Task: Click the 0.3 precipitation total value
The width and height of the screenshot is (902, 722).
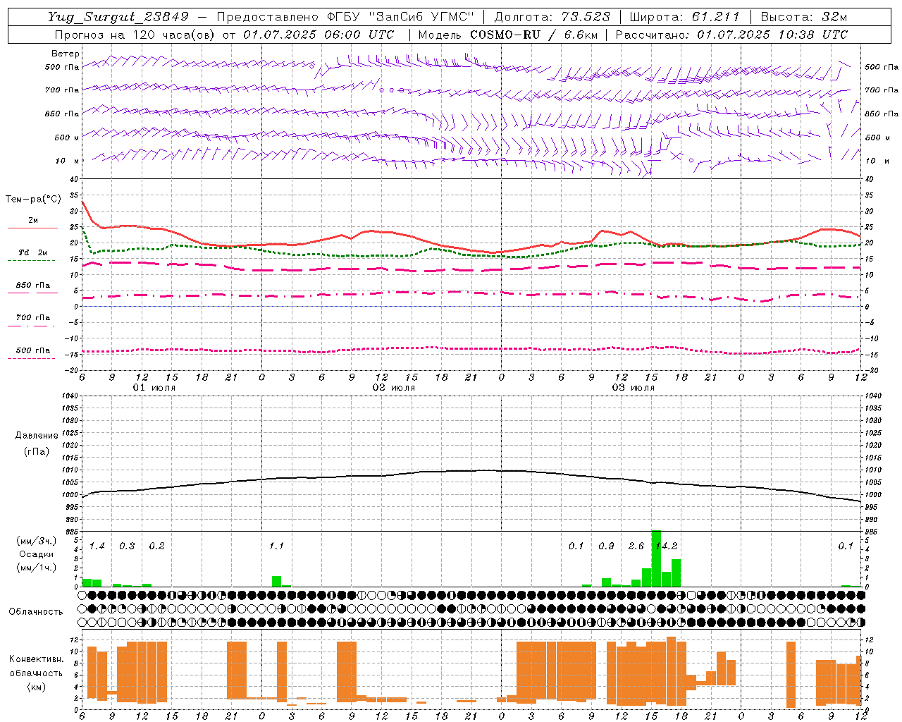Action: pos(127,546)
